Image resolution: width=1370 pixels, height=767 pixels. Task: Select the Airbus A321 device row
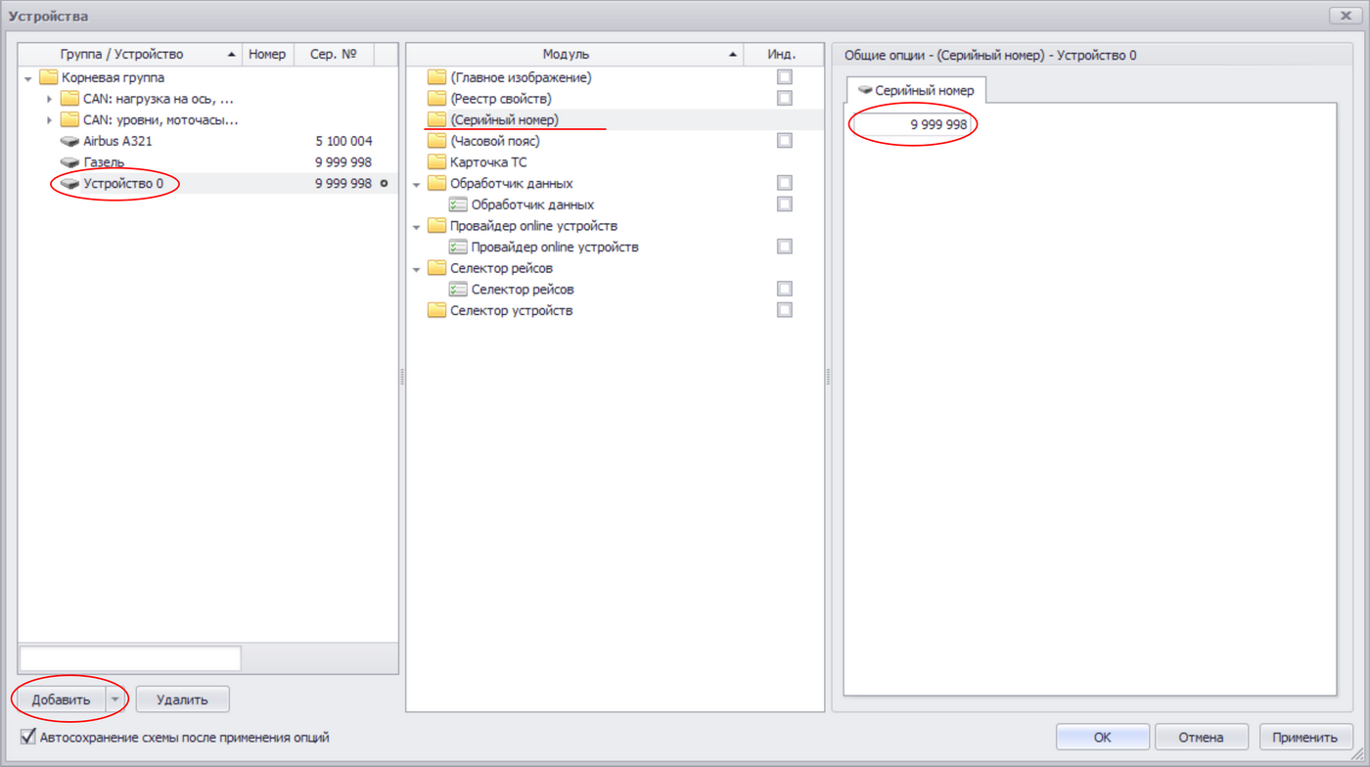coord(208,141)
